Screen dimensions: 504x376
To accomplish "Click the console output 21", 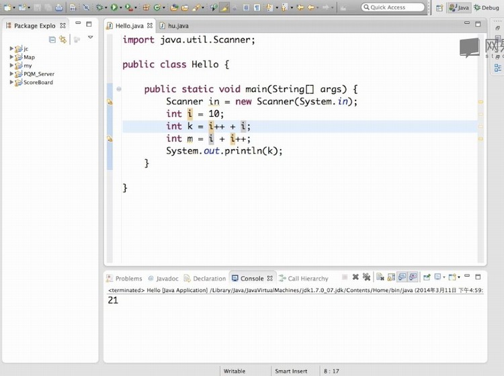I will [x=113, y=300].
